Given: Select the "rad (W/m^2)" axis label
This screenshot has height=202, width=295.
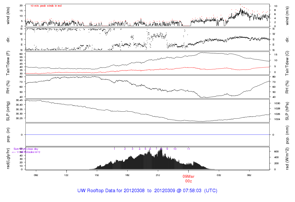Looking at the screenshot, I should [287, 159].
